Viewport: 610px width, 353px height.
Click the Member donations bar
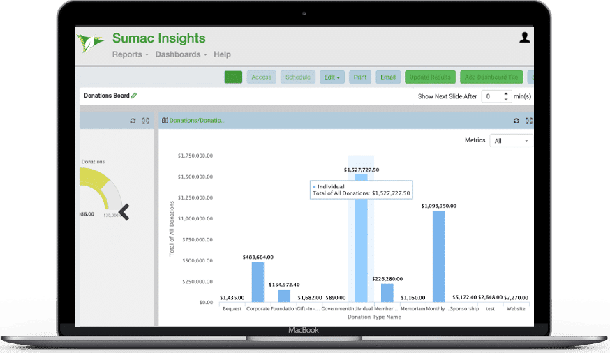387,293
